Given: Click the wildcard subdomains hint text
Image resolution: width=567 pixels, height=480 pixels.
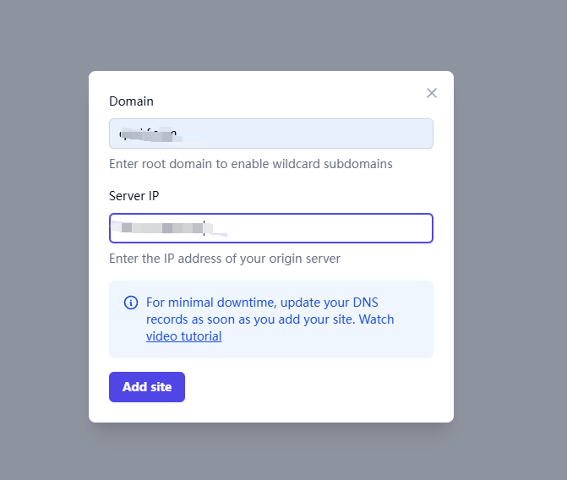Looking at the screenshot, I should 250,164.
